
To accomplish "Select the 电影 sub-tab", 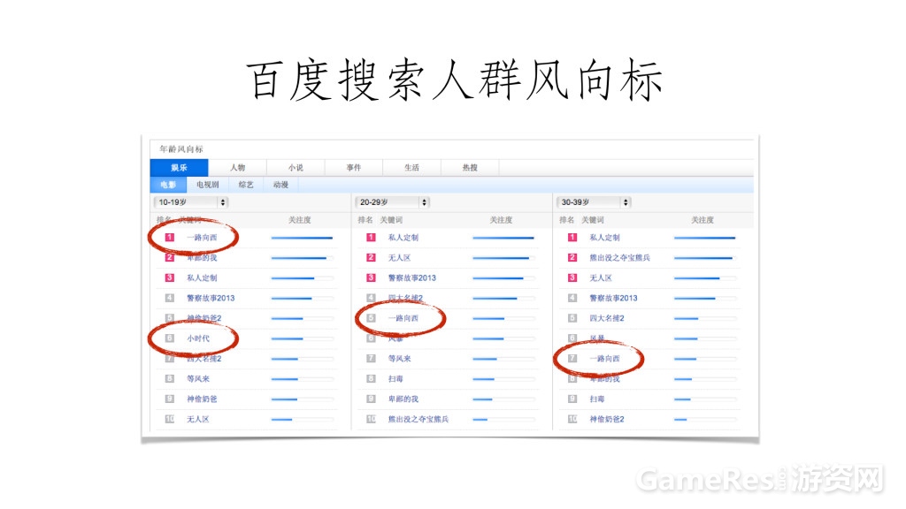I will coord(168,185).
